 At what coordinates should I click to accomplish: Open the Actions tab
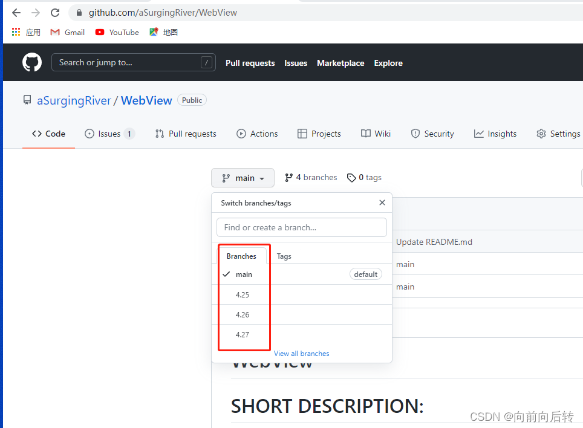257,134
